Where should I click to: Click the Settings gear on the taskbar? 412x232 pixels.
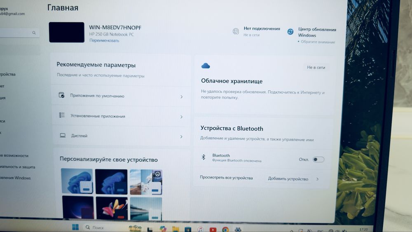pos(238,230)
